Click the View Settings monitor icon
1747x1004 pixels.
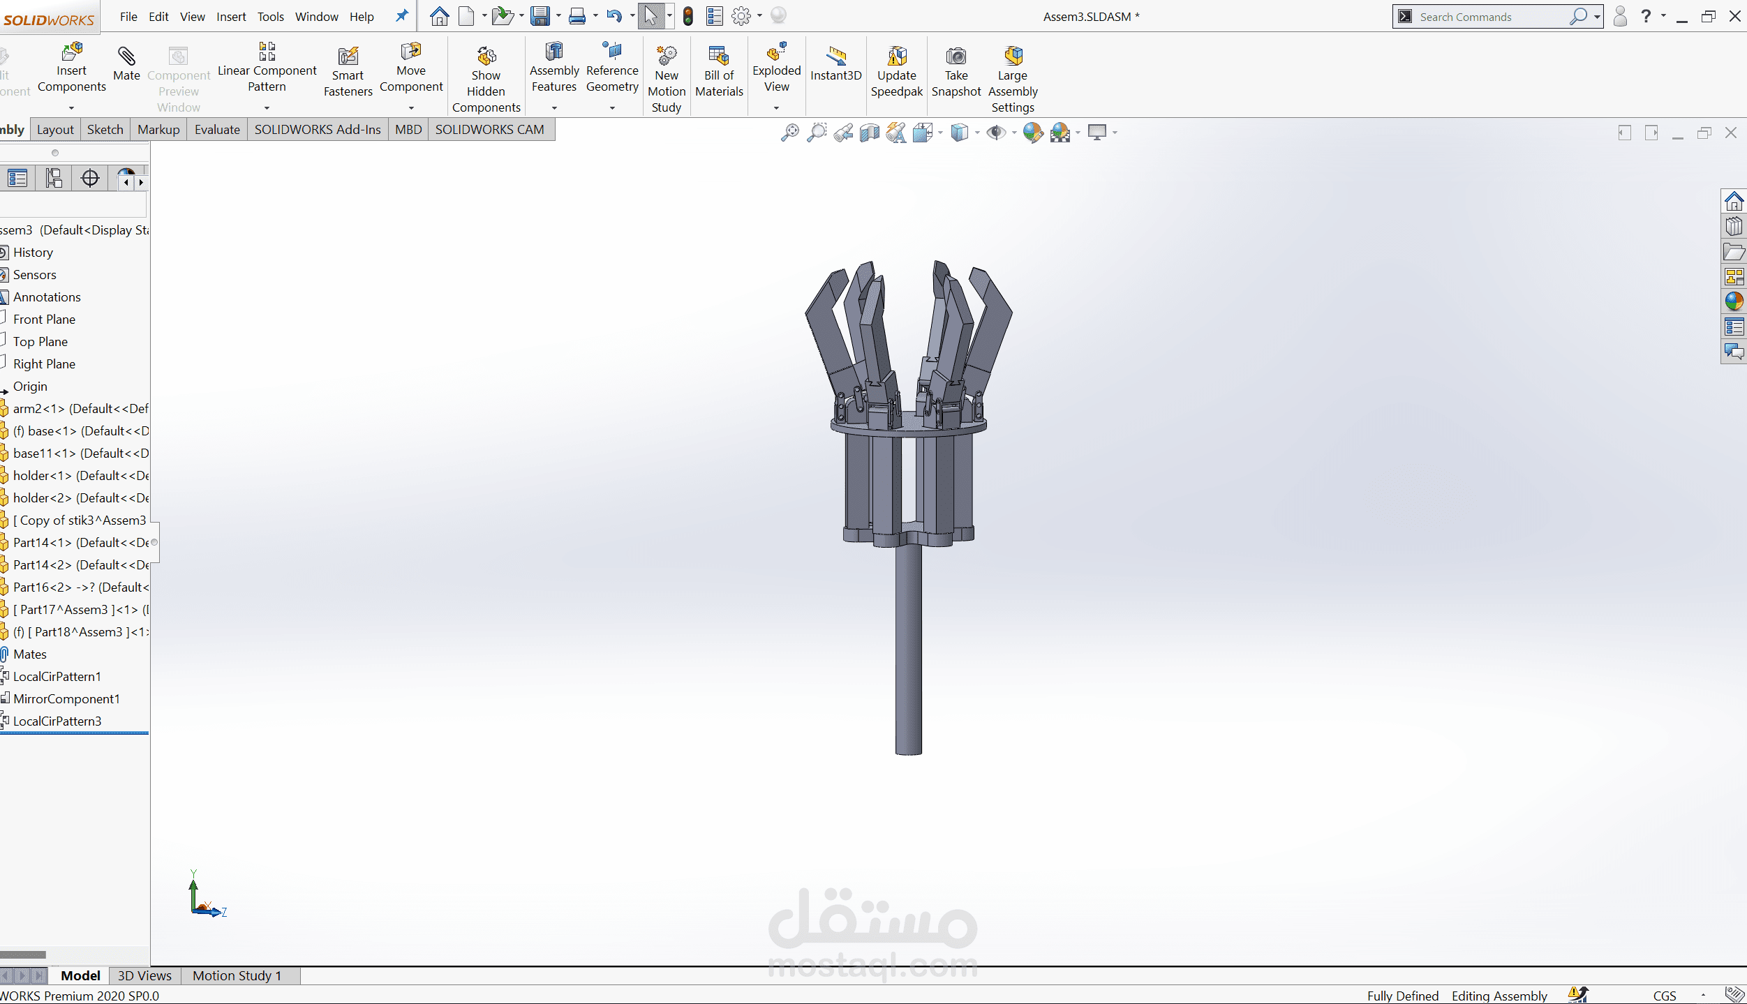[x=1097, y=133]
